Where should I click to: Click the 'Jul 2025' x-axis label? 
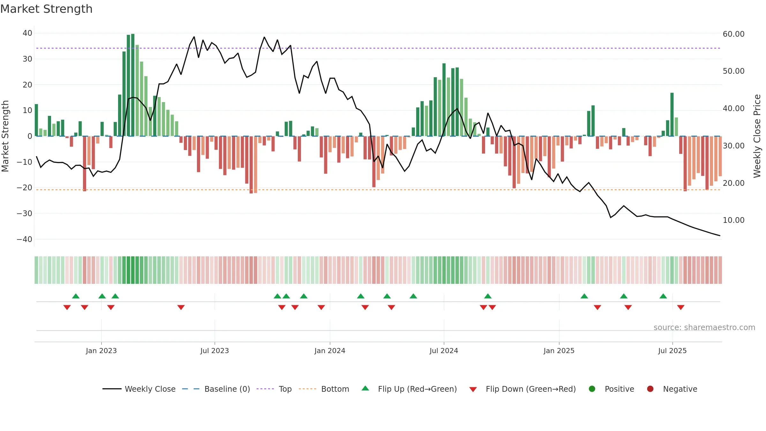672,351
